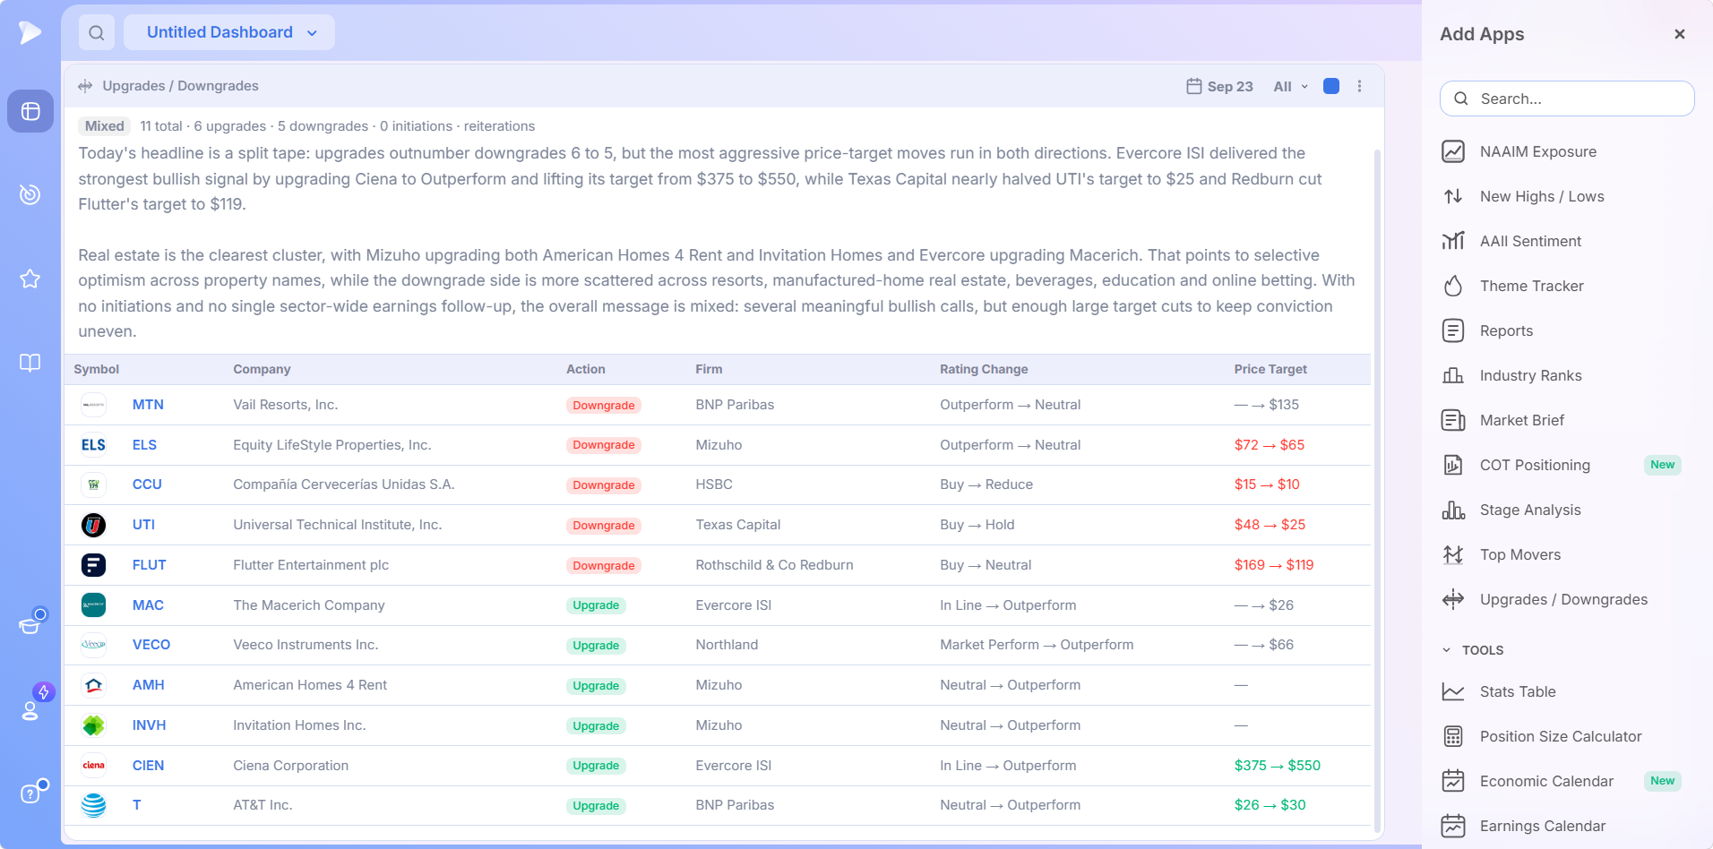Open the ELS ticker link

[x=144, y=445]
